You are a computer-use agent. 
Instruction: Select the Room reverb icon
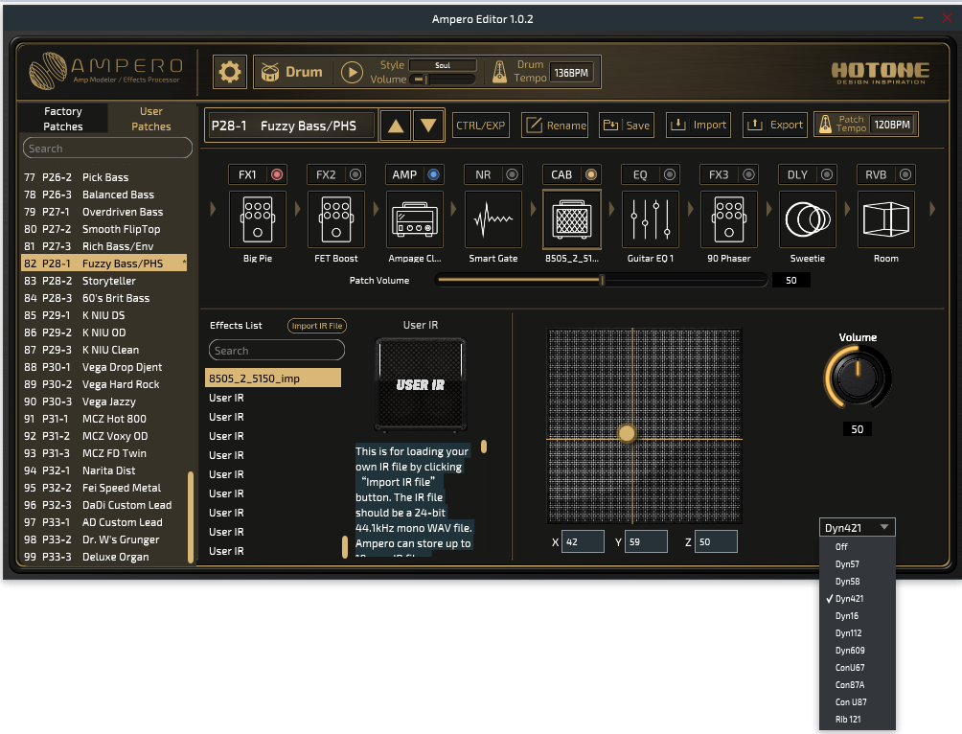886,219
